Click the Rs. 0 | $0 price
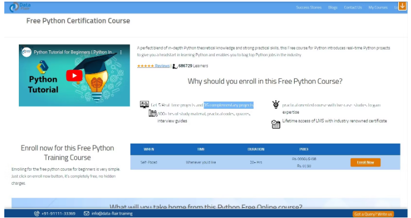This screenshot has width=411, height=218. pyautogui.click(x=304, y=166)
